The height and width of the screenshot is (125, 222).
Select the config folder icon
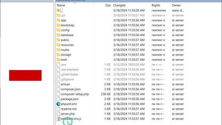point(58,30)
